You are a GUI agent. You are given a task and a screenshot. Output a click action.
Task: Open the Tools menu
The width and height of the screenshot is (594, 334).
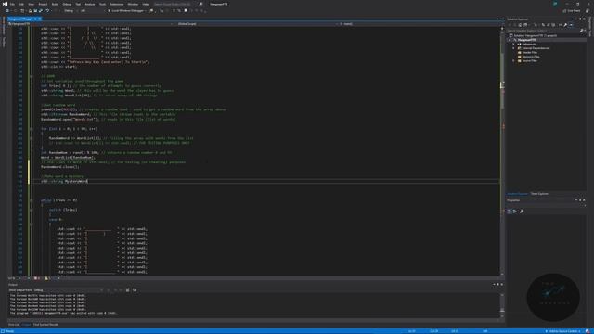pyautogui.click(x=103, y=4)
